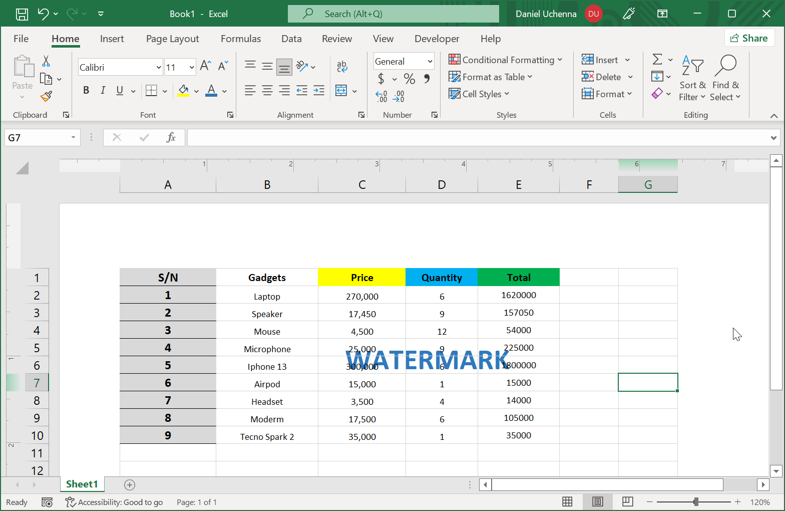Screen dimensions: 785x511
Task: Apply Percent Style number format
Action: [410, 79]
